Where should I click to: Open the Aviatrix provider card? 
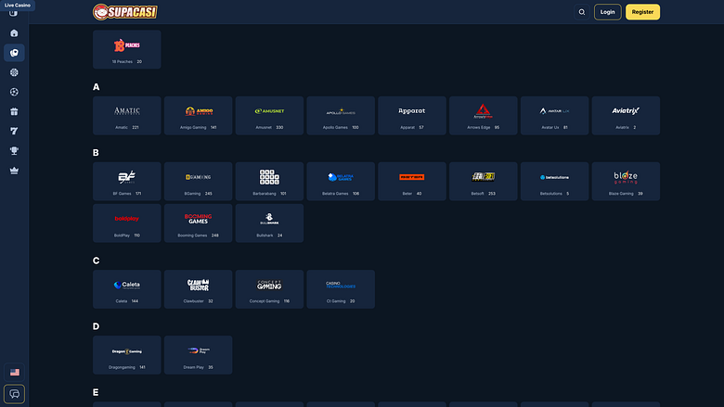pyautogui.click(x=627, y=116)
